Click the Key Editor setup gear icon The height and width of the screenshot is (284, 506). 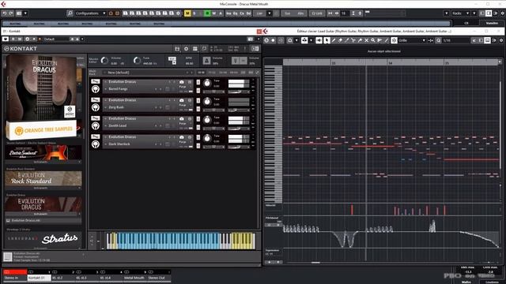pos(501,40)
